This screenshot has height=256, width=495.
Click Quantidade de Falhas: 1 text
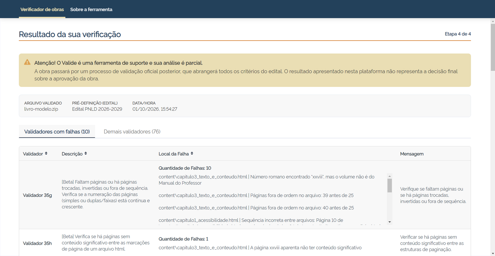click(x=183, y=239)
